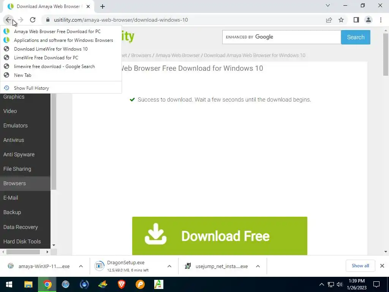Open the tab search chevron
Screen dimensions: 389x292
(328, 5)
